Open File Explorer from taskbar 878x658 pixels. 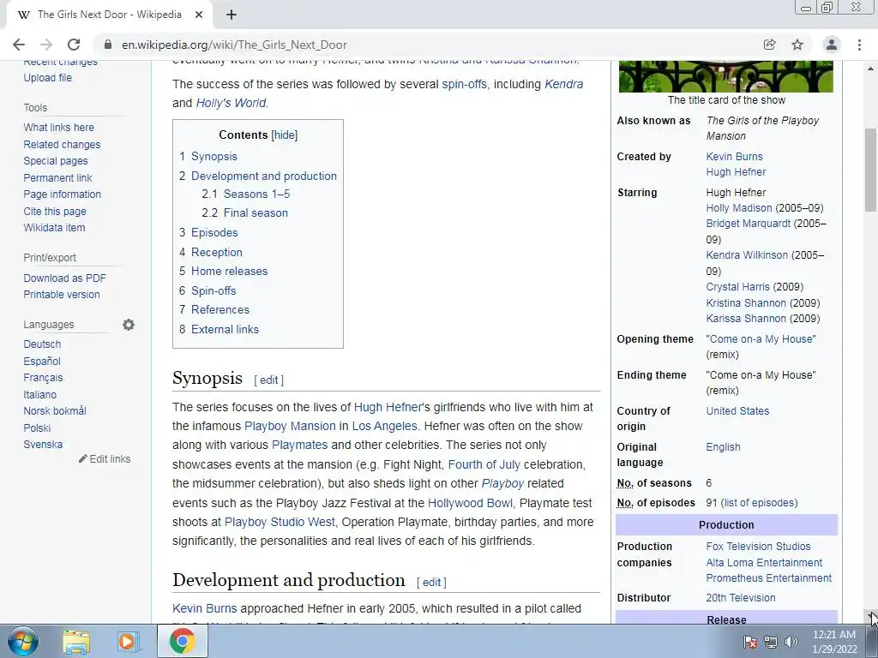[x=76, y=641]
